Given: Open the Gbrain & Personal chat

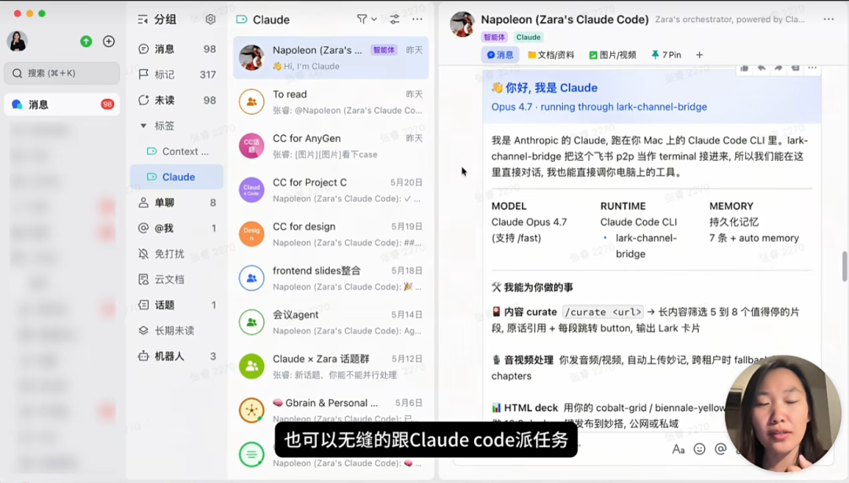Looking at the screenshot, I should tap(331, 410).
